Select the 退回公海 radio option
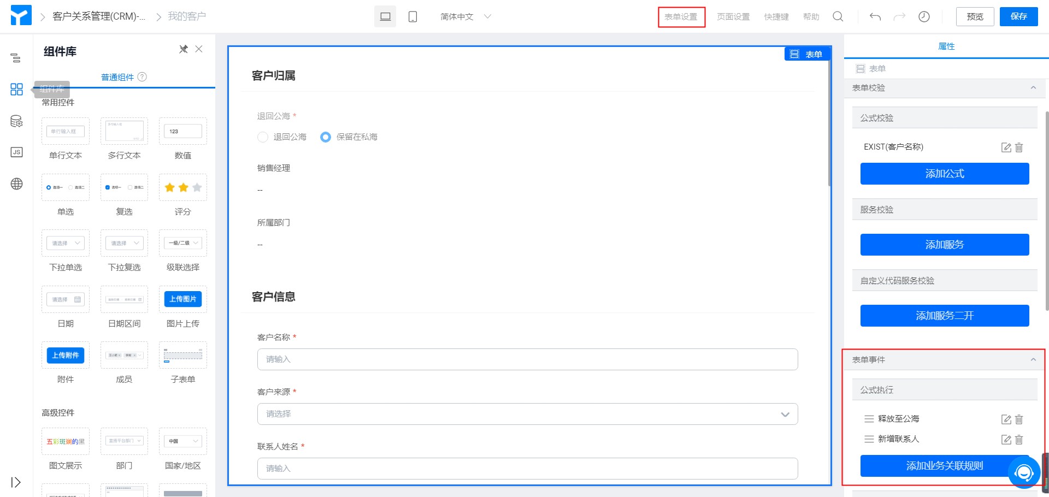Viewport: 1049px width, 497px height. point(263,137)
